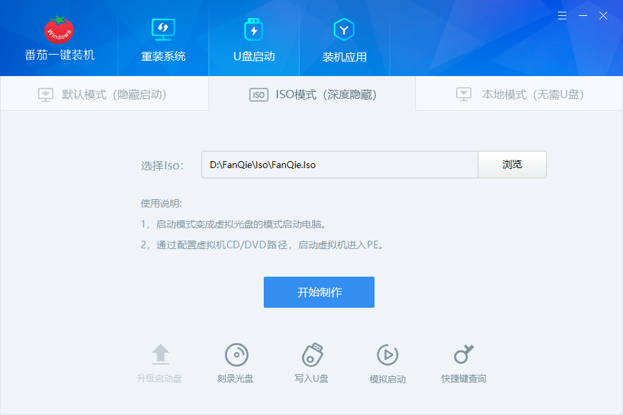Switch to 默认模式 (隐藏启动) tab

pos(104,95)
